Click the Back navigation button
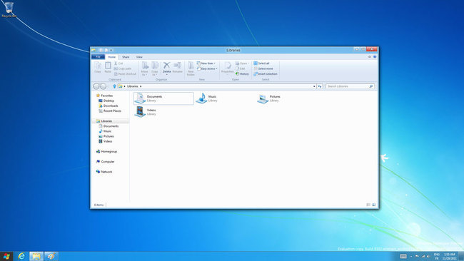The image size is (464, 261). pyautogui.click(x=96, y=86)
